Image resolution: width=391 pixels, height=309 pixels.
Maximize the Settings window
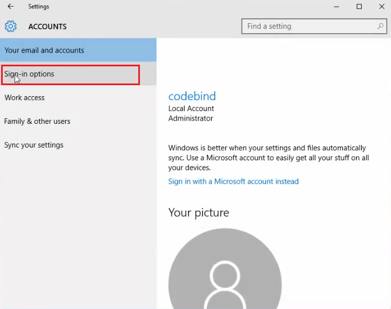click(359, 7)
